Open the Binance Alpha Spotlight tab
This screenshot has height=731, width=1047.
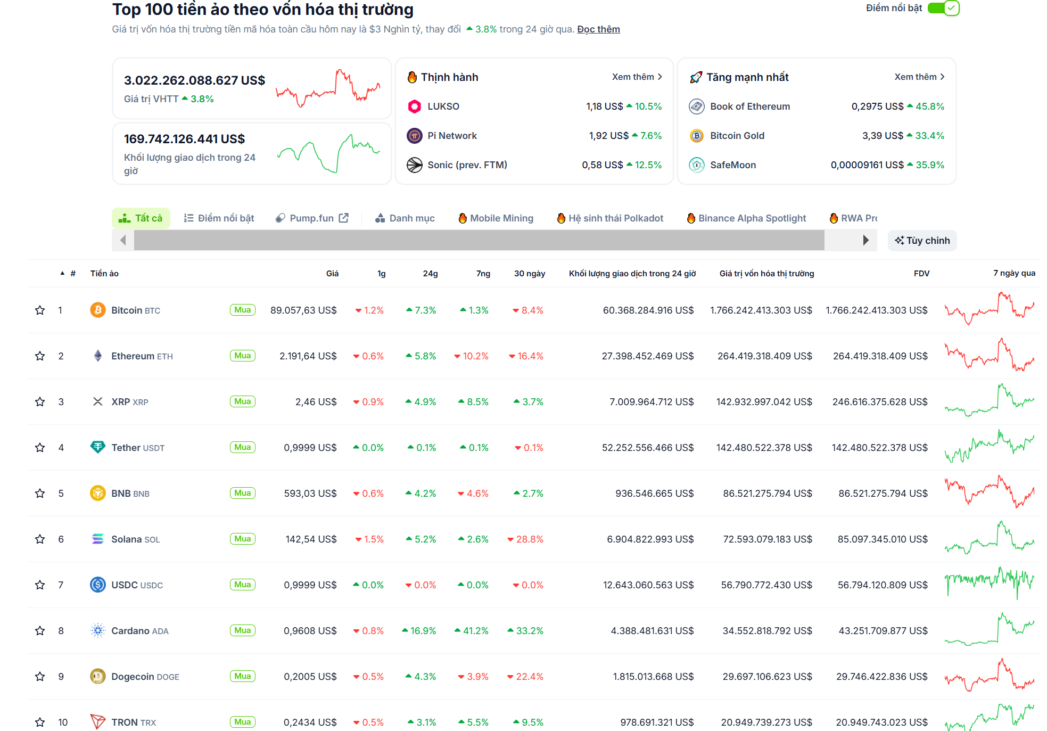coord(746,218)
